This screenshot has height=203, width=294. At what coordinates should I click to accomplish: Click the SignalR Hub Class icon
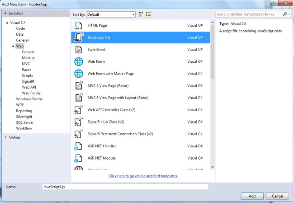point(79,122)
